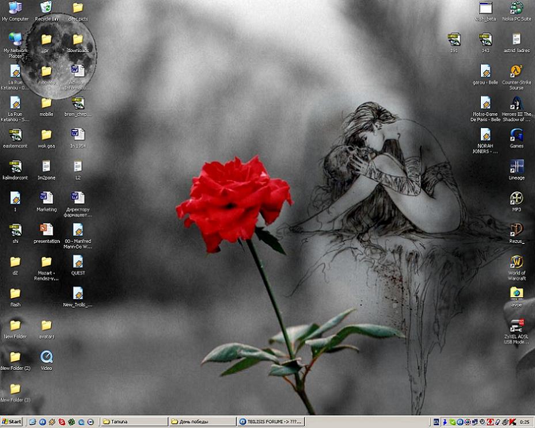Screen dimensions: 535x428
Task: Select the Lineage game icon
Action: coord(516,167)
